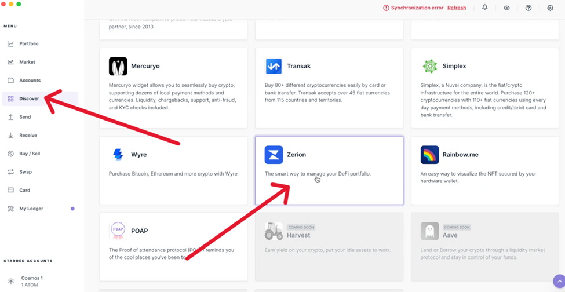
Task: Click the Harvest tractor logo
Action: 274,231
